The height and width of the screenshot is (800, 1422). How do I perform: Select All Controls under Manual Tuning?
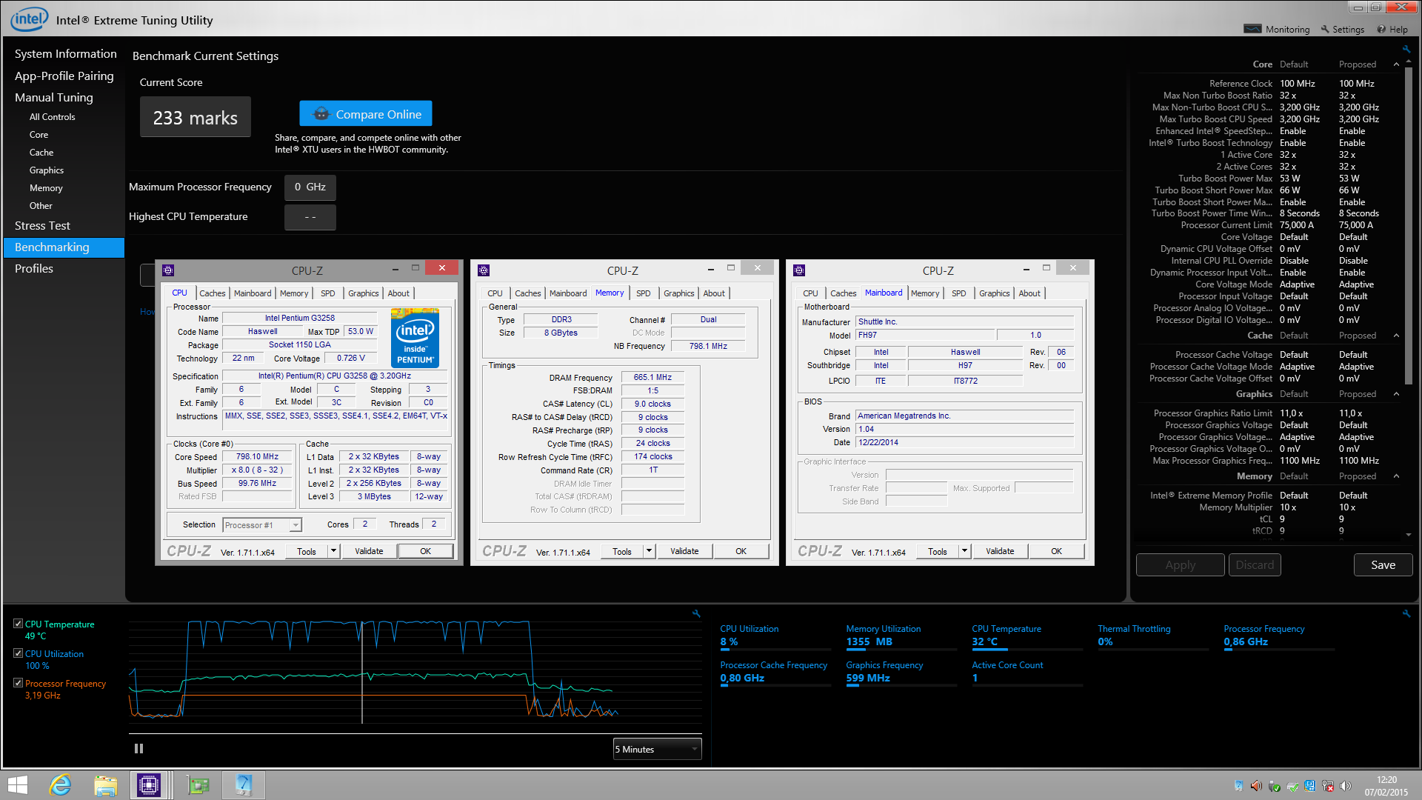(52, 117)
